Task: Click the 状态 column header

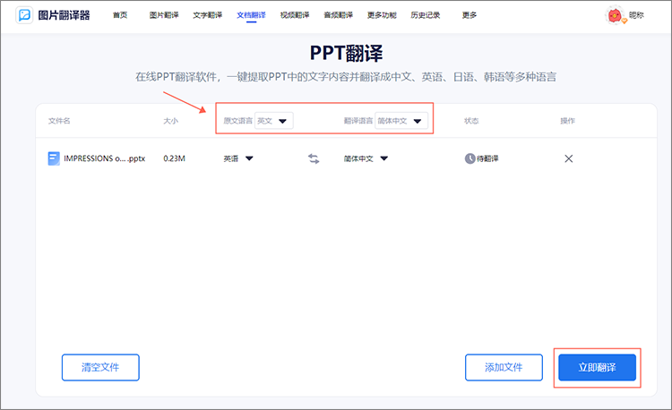Action: [x=471, y=121]
